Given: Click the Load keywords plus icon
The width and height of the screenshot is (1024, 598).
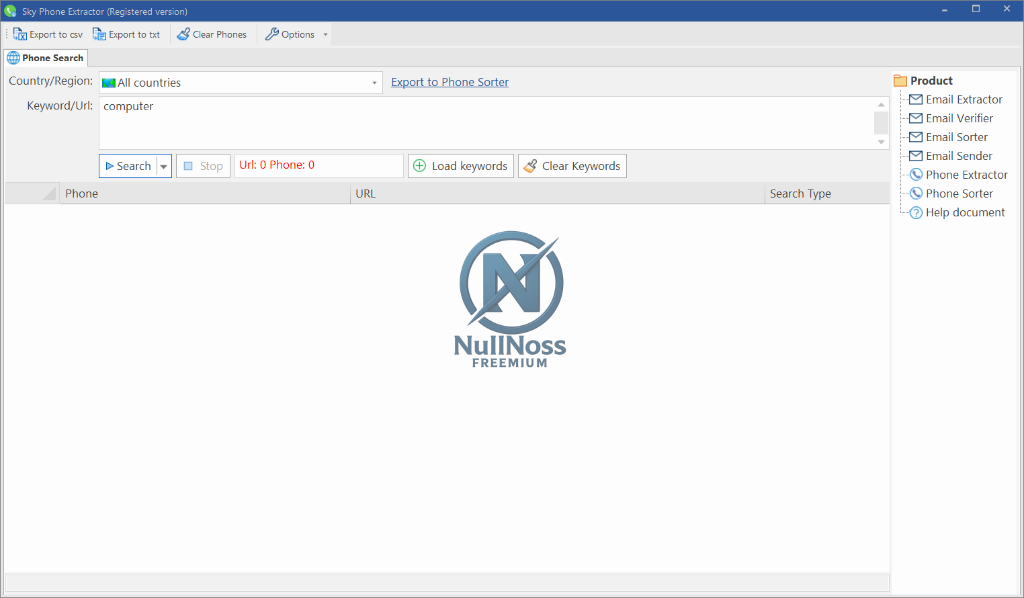Looking at the screenshot, I should pos(419,166).
